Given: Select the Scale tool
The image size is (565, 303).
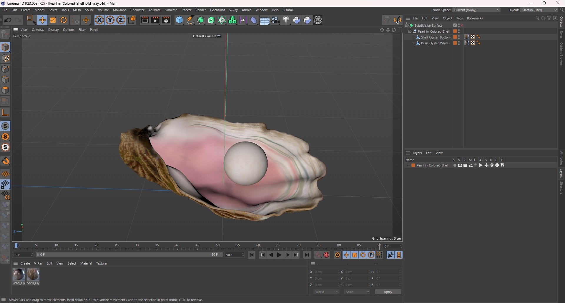Looking at the screenshot, I should (53, 20).
